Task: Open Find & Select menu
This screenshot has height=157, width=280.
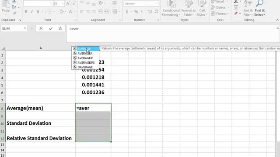Action: [x=259, y=8]
